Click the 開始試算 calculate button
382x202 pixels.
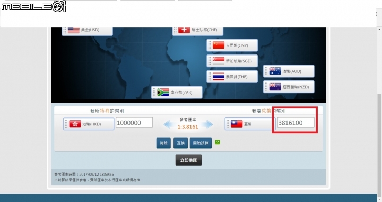pyautogui.click(x=201, y=143)
